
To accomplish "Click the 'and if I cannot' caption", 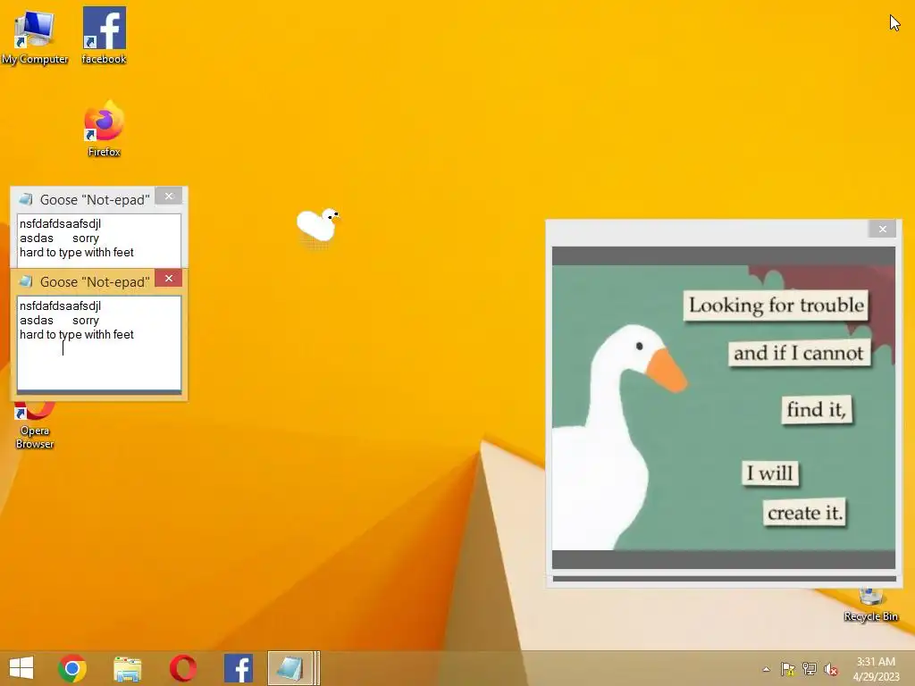I will click(x=799, y=353).
